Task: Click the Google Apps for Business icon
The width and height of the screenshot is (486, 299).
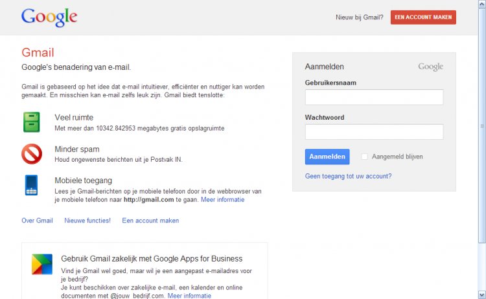Action: pyautogui.click(x=42, y=265)
